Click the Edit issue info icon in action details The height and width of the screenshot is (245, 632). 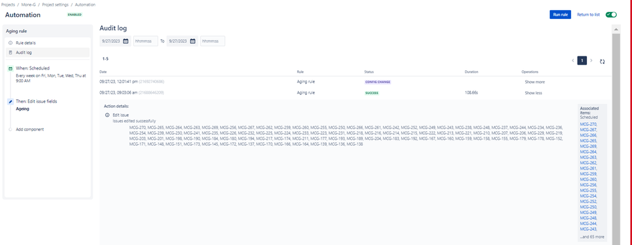pos(107,115)
